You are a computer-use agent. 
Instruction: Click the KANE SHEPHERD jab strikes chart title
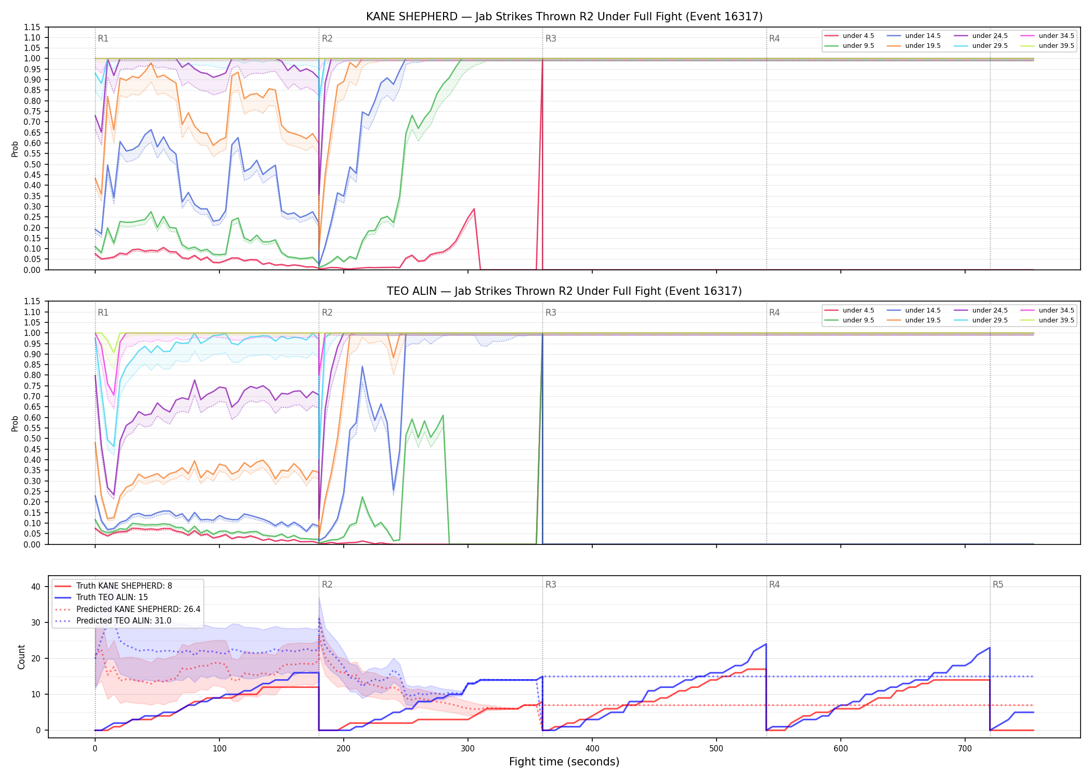[564, 17]
